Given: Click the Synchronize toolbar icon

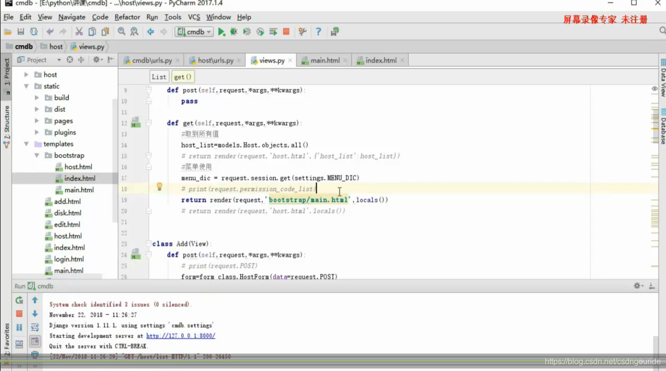Looking at the screenshot, I should tap(33, 32).
